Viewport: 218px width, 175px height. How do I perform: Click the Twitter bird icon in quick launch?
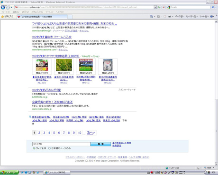click(x=22, y=173)
